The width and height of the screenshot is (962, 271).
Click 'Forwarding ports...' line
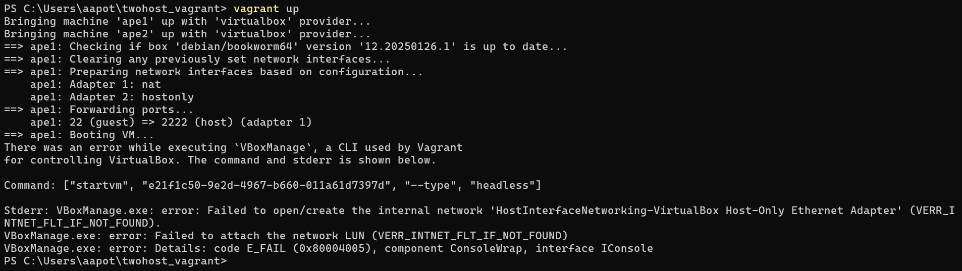(131, 110)
